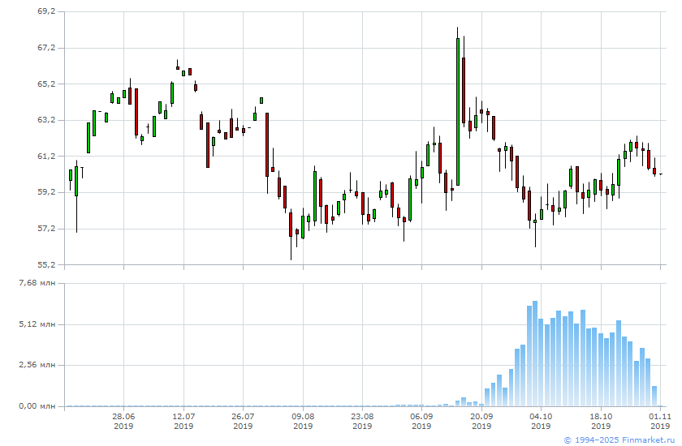
Task: Select the 06.09 2019 date label
Action: 421,421
